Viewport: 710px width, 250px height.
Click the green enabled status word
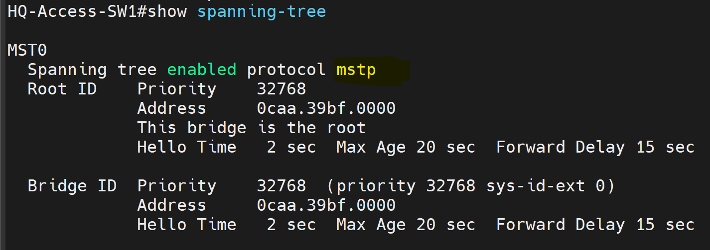pyautogui.click(x=202, y=70)
